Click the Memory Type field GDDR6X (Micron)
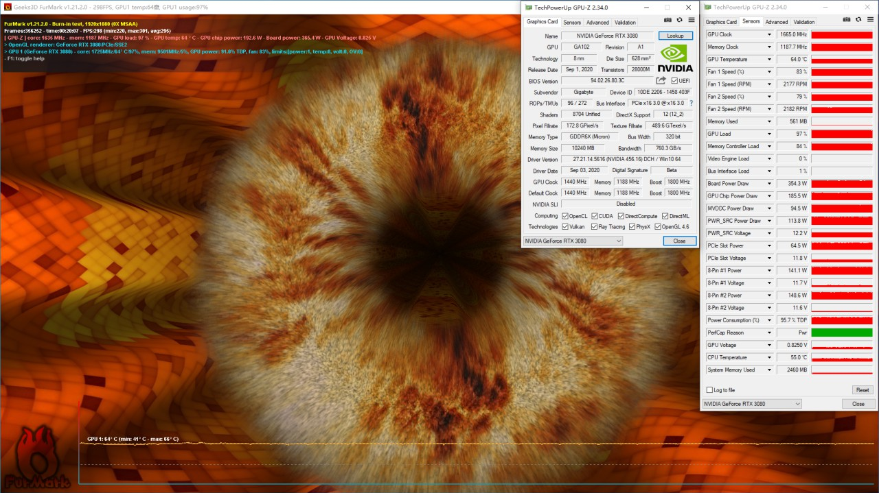 pyautogui.click(x=591, y=137)
